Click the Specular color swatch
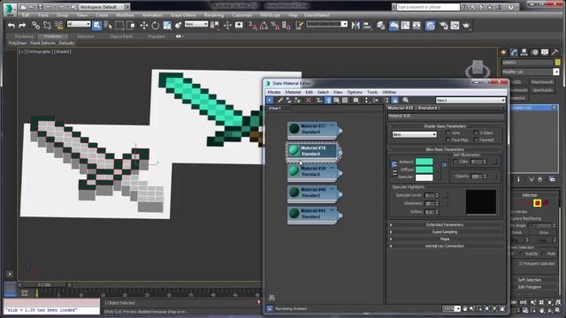566x318 pixels. pyautogui.click(x=424, y=178)
